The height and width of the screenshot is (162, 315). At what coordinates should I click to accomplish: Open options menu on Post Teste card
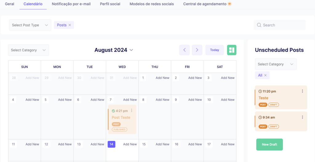[x=132, y=110]
